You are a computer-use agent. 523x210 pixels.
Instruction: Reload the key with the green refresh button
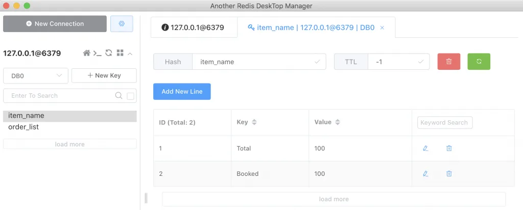pos(479,62)
